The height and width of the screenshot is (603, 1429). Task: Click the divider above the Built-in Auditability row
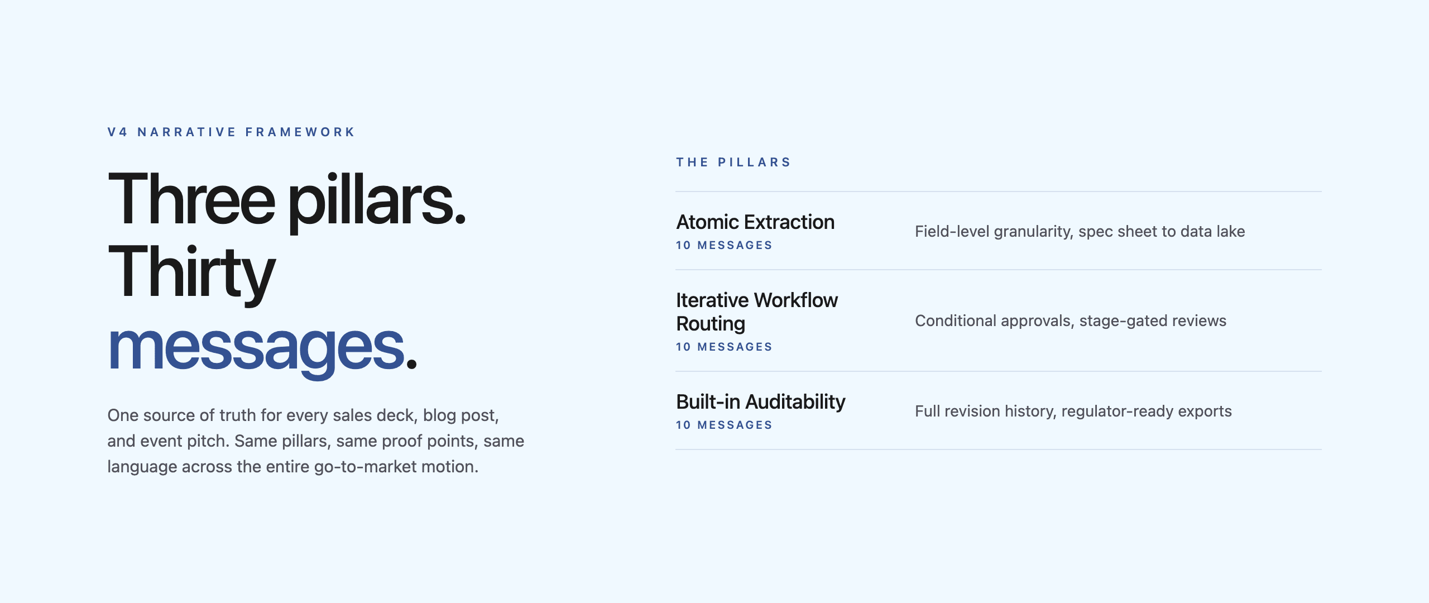[x=998, y=371]
